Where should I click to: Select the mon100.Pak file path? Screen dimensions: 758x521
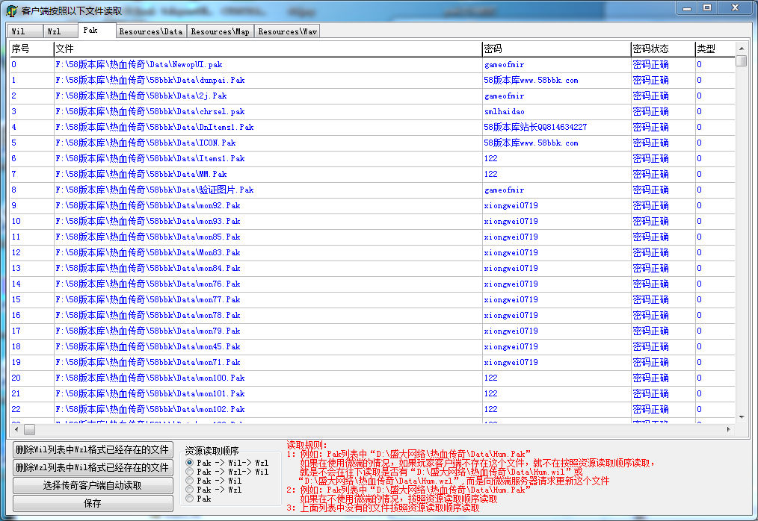150,378
